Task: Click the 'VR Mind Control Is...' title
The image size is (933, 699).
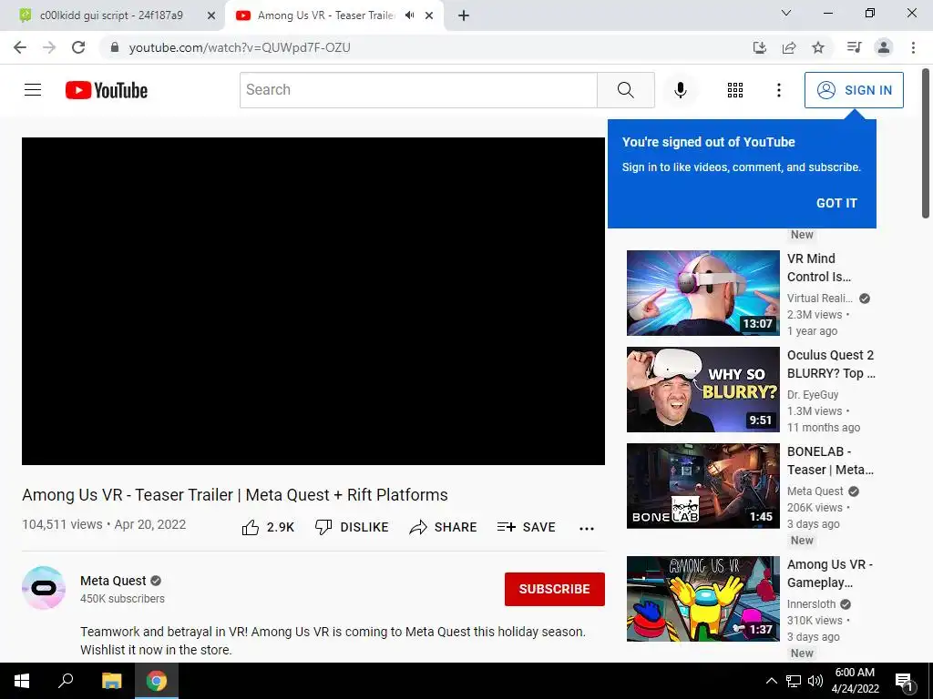Action: (819, 268)
